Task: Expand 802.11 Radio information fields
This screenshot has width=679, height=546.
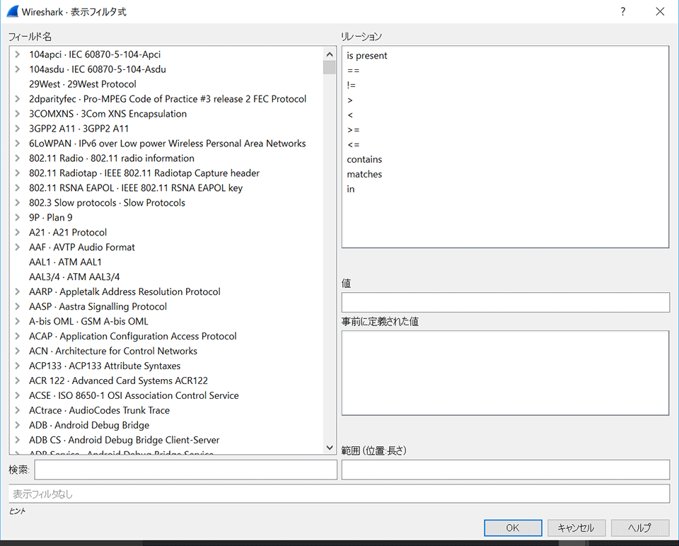Action: pyautogui.click(x=17, y=158)
